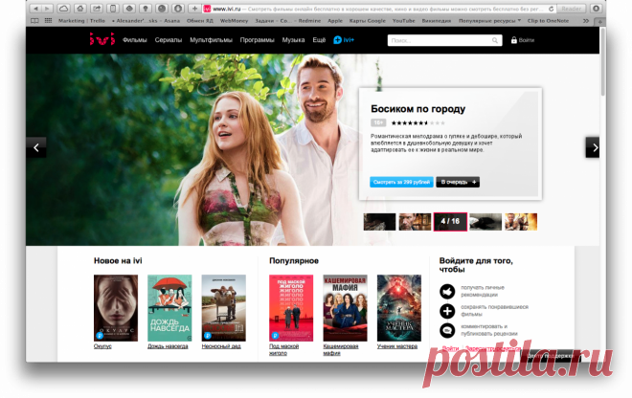Click the ivi+ subscription icon

pos(338,40)
